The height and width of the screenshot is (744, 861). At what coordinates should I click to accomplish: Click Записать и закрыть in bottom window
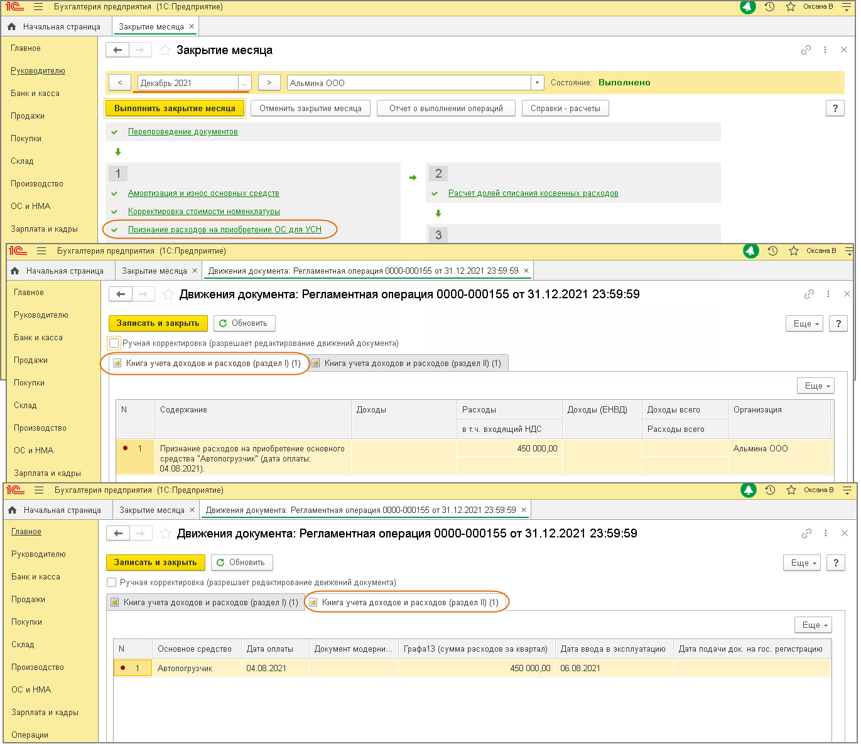click(155, 563)
